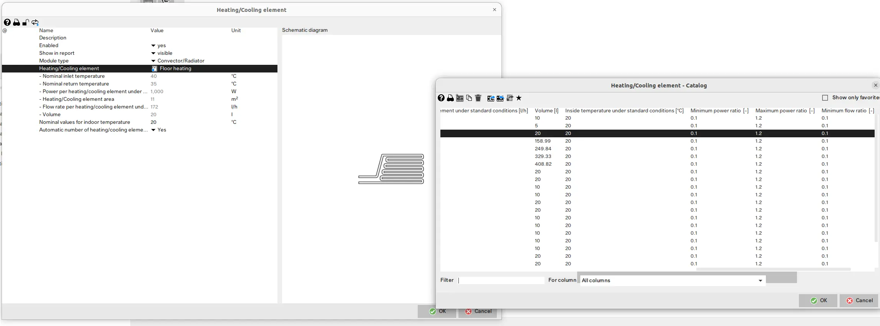The width and height of the screenshot is (880, 326).
Task: Expand the For column All columns dropdown
Action: (x=760, y=281)
